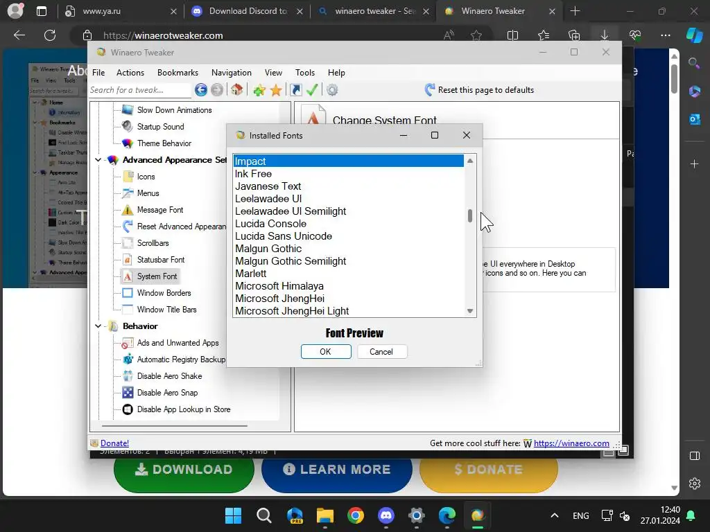
Task: Click font list scrollbar up arrow
Action: click(470, 161)
